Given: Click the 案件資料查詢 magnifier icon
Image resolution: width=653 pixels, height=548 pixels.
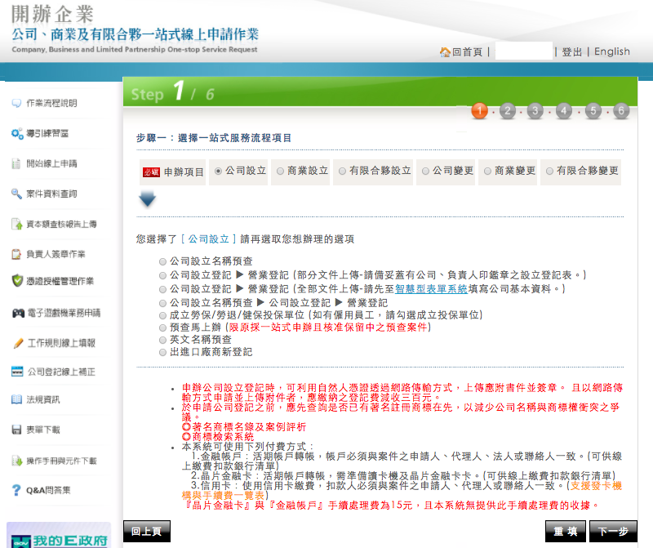Looking at the screenshot, I should tap(16, 194).
